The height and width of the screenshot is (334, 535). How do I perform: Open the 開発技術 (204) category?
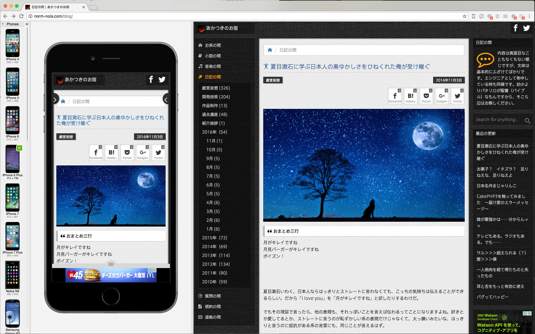tap(216, 97)
